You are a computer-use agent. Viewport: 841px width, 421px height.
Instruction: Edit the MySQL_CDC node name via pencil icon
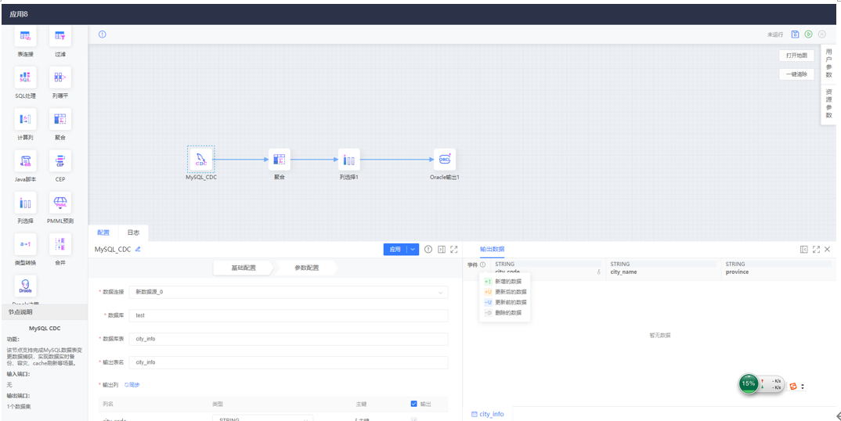[x=138, y=249]
